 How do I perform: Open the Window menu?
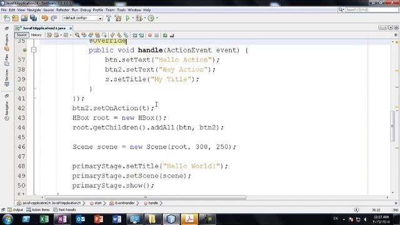(134, 10)
